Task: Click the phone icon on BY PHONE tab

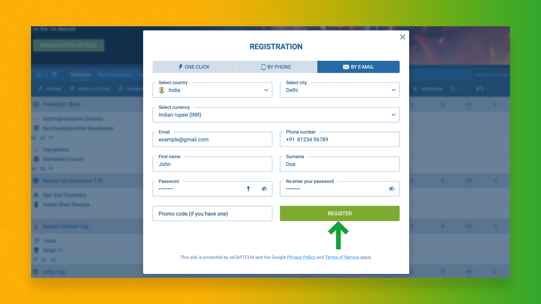Action: click(263, 67)
